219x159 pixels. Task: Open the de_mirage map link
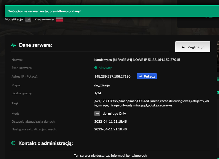pos(102,85)
